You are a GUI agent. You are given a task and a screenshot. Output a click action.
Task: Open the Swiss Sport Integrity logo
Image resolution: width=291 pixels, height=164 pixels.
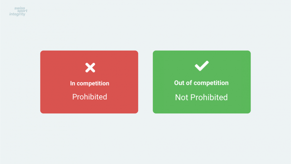18,11
